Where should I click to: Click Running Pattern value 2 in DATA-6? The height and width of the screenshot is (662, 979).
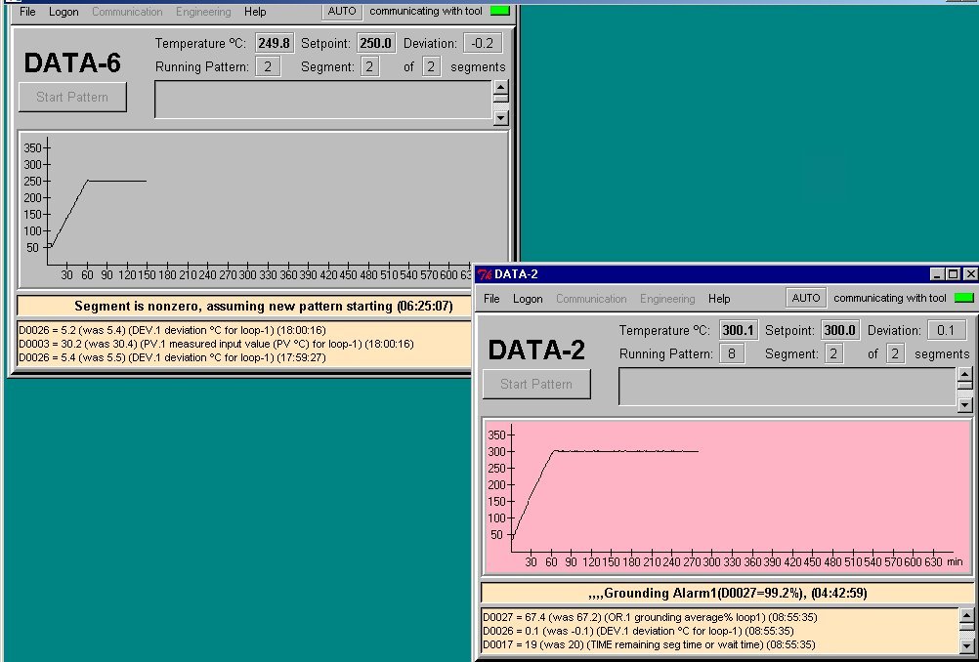point(268,66)
